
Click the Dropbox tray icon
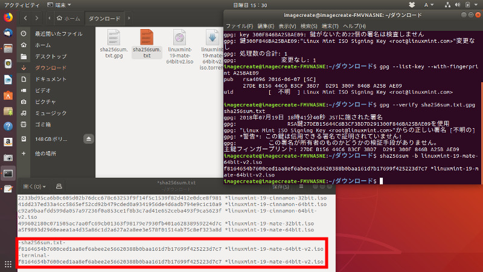[412, 5]
